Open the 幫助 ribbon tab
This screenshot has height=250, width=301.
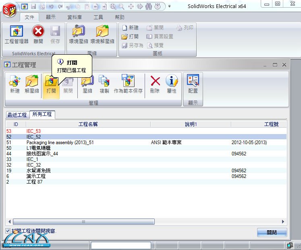click(x=120, y=17)
